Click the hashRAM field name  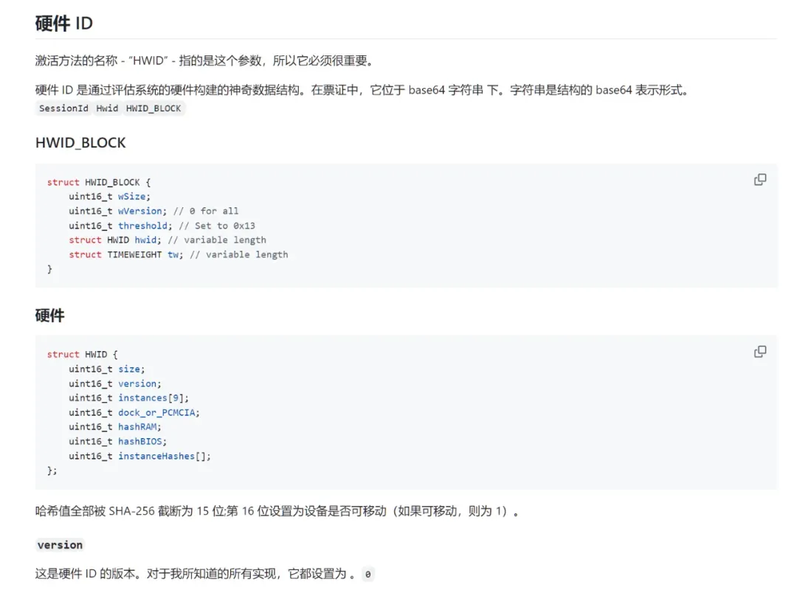[x=137, y=427]
